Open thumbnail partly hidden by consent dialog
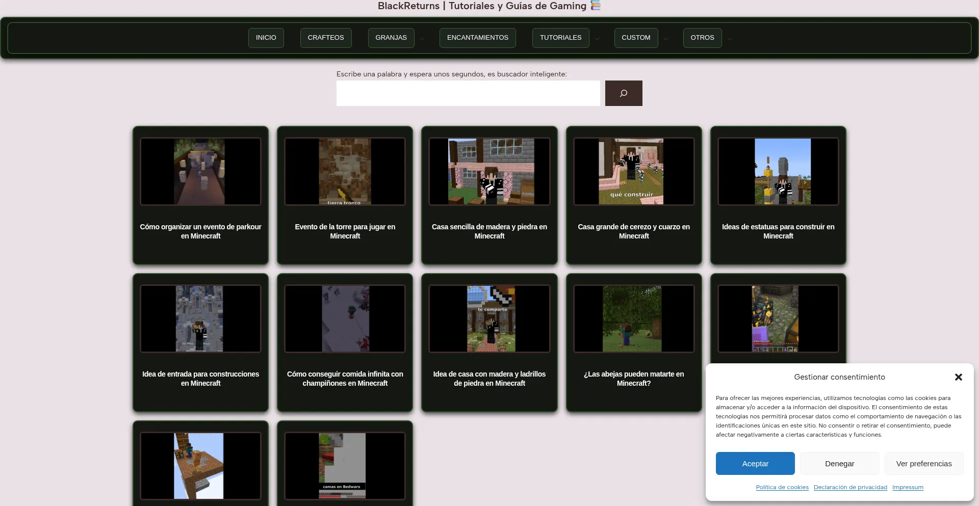This screenshot has width=979, height=506. point(778,319)
